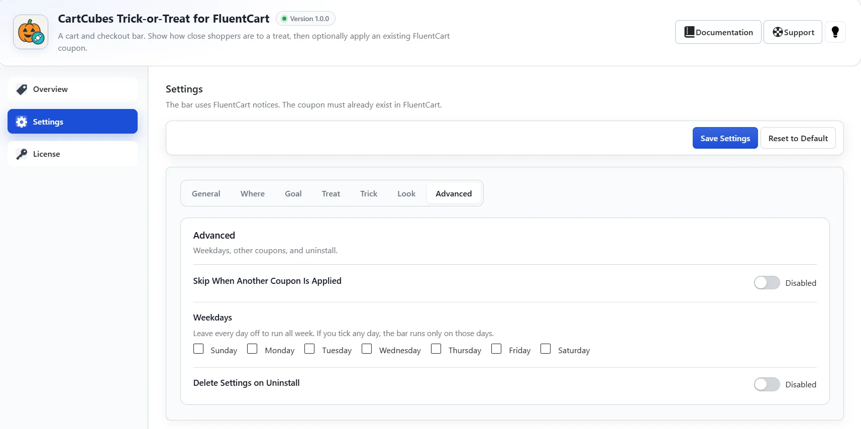Image resolution: width=861 pixels, height=429 pixels.
Task: Toggle Delete Settings on Uninstall switch
Action: [x=767, y=384]
